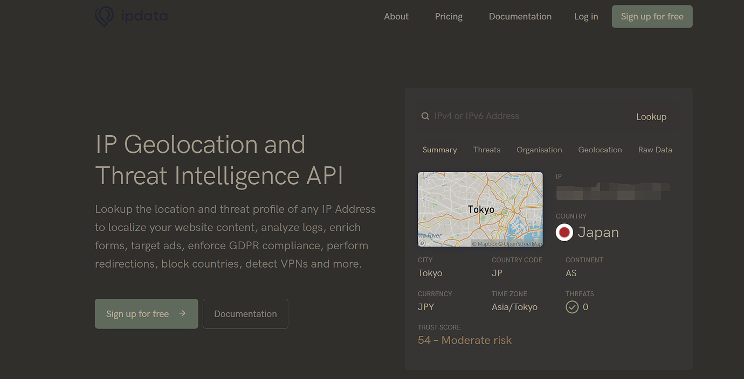Image resolution: width=744 pixels, height=379 pixels.
Task: Click Sign up for free in header
Action: 652,17
